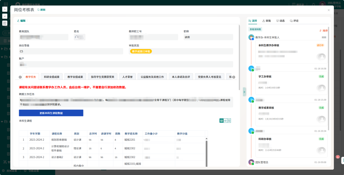Select the 教学任务 tab
The height and width of the screenshot is (175, 344).
(x=31, y=77)
